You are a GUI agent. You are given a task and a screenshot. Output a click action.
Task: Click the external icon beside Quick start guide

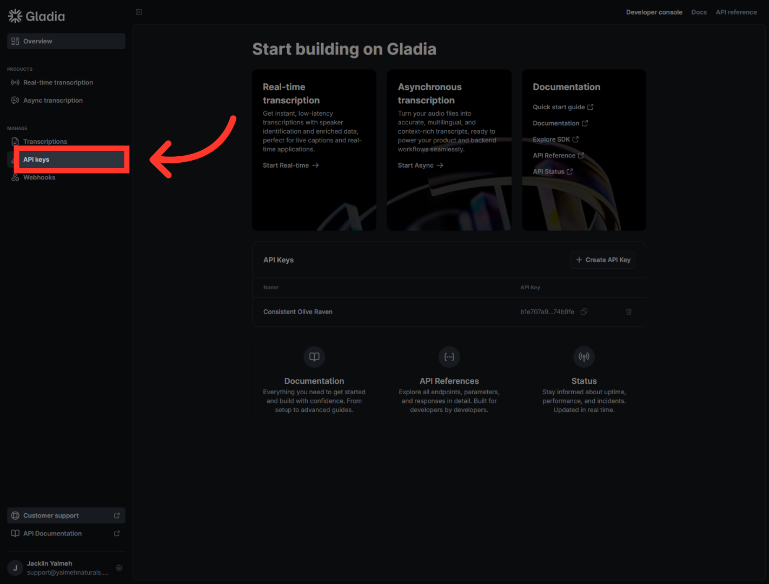[x=591, y=107]
